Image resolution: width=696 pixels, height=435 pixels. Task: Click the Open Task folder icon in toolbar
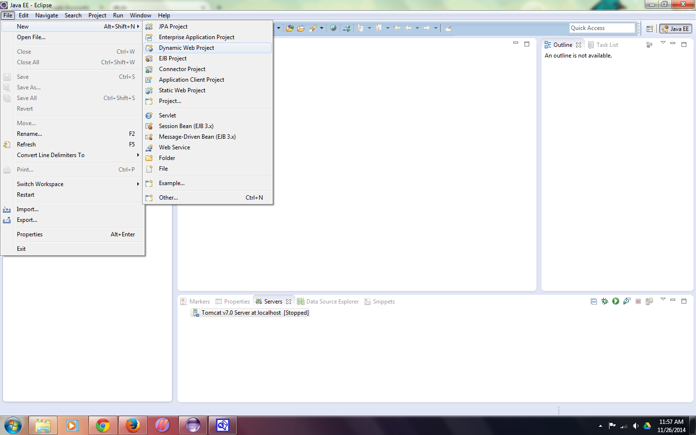tap(301, 28)
